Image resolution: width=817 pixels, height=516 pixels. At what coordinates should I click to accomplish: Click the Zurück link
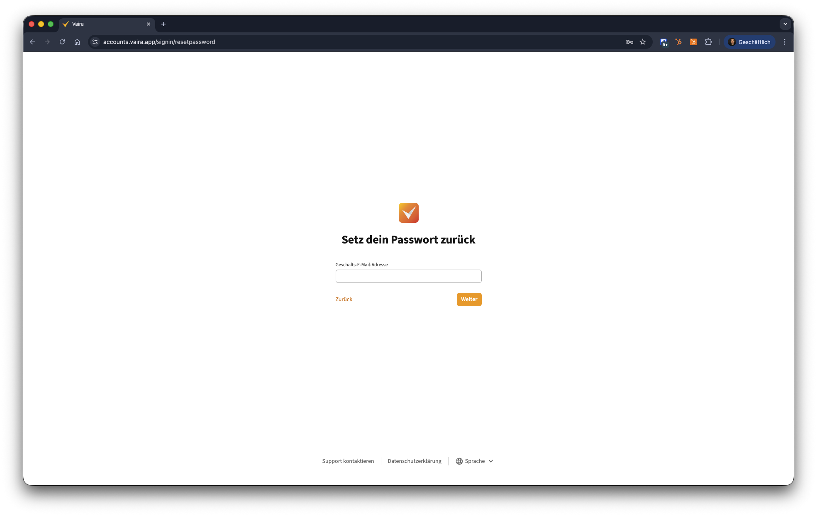pyautogui.click(x=344, y=299)
